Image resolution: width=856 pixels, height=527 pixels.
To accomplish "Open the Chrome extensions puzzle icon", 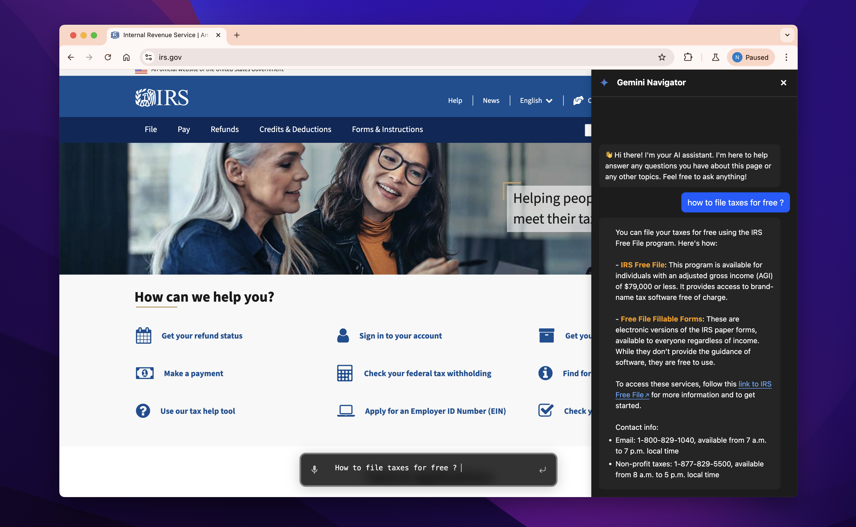I will click(x=688, y=57).
